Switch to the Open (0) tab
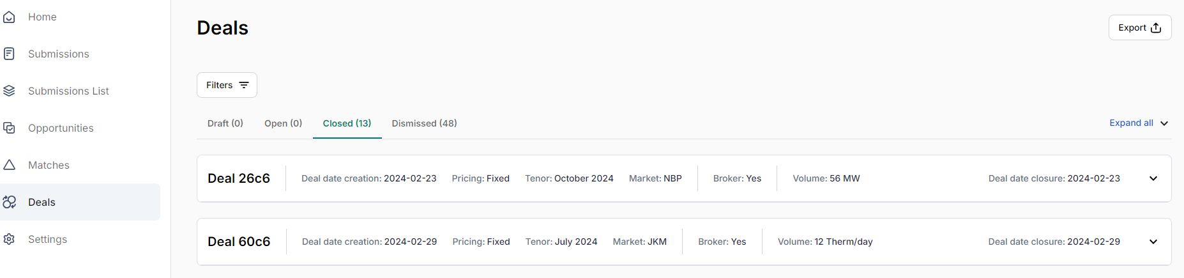Viewport: 1184px width, 278px height. coord(284,123)
